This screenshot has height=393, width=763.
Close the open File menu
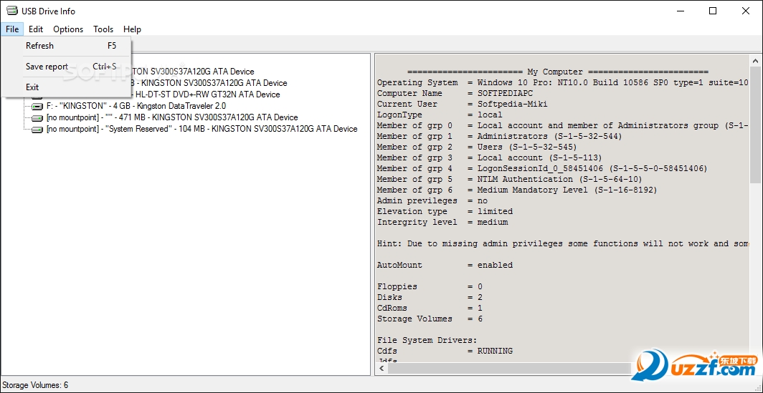pyautogui.click(x=12, y=29)
